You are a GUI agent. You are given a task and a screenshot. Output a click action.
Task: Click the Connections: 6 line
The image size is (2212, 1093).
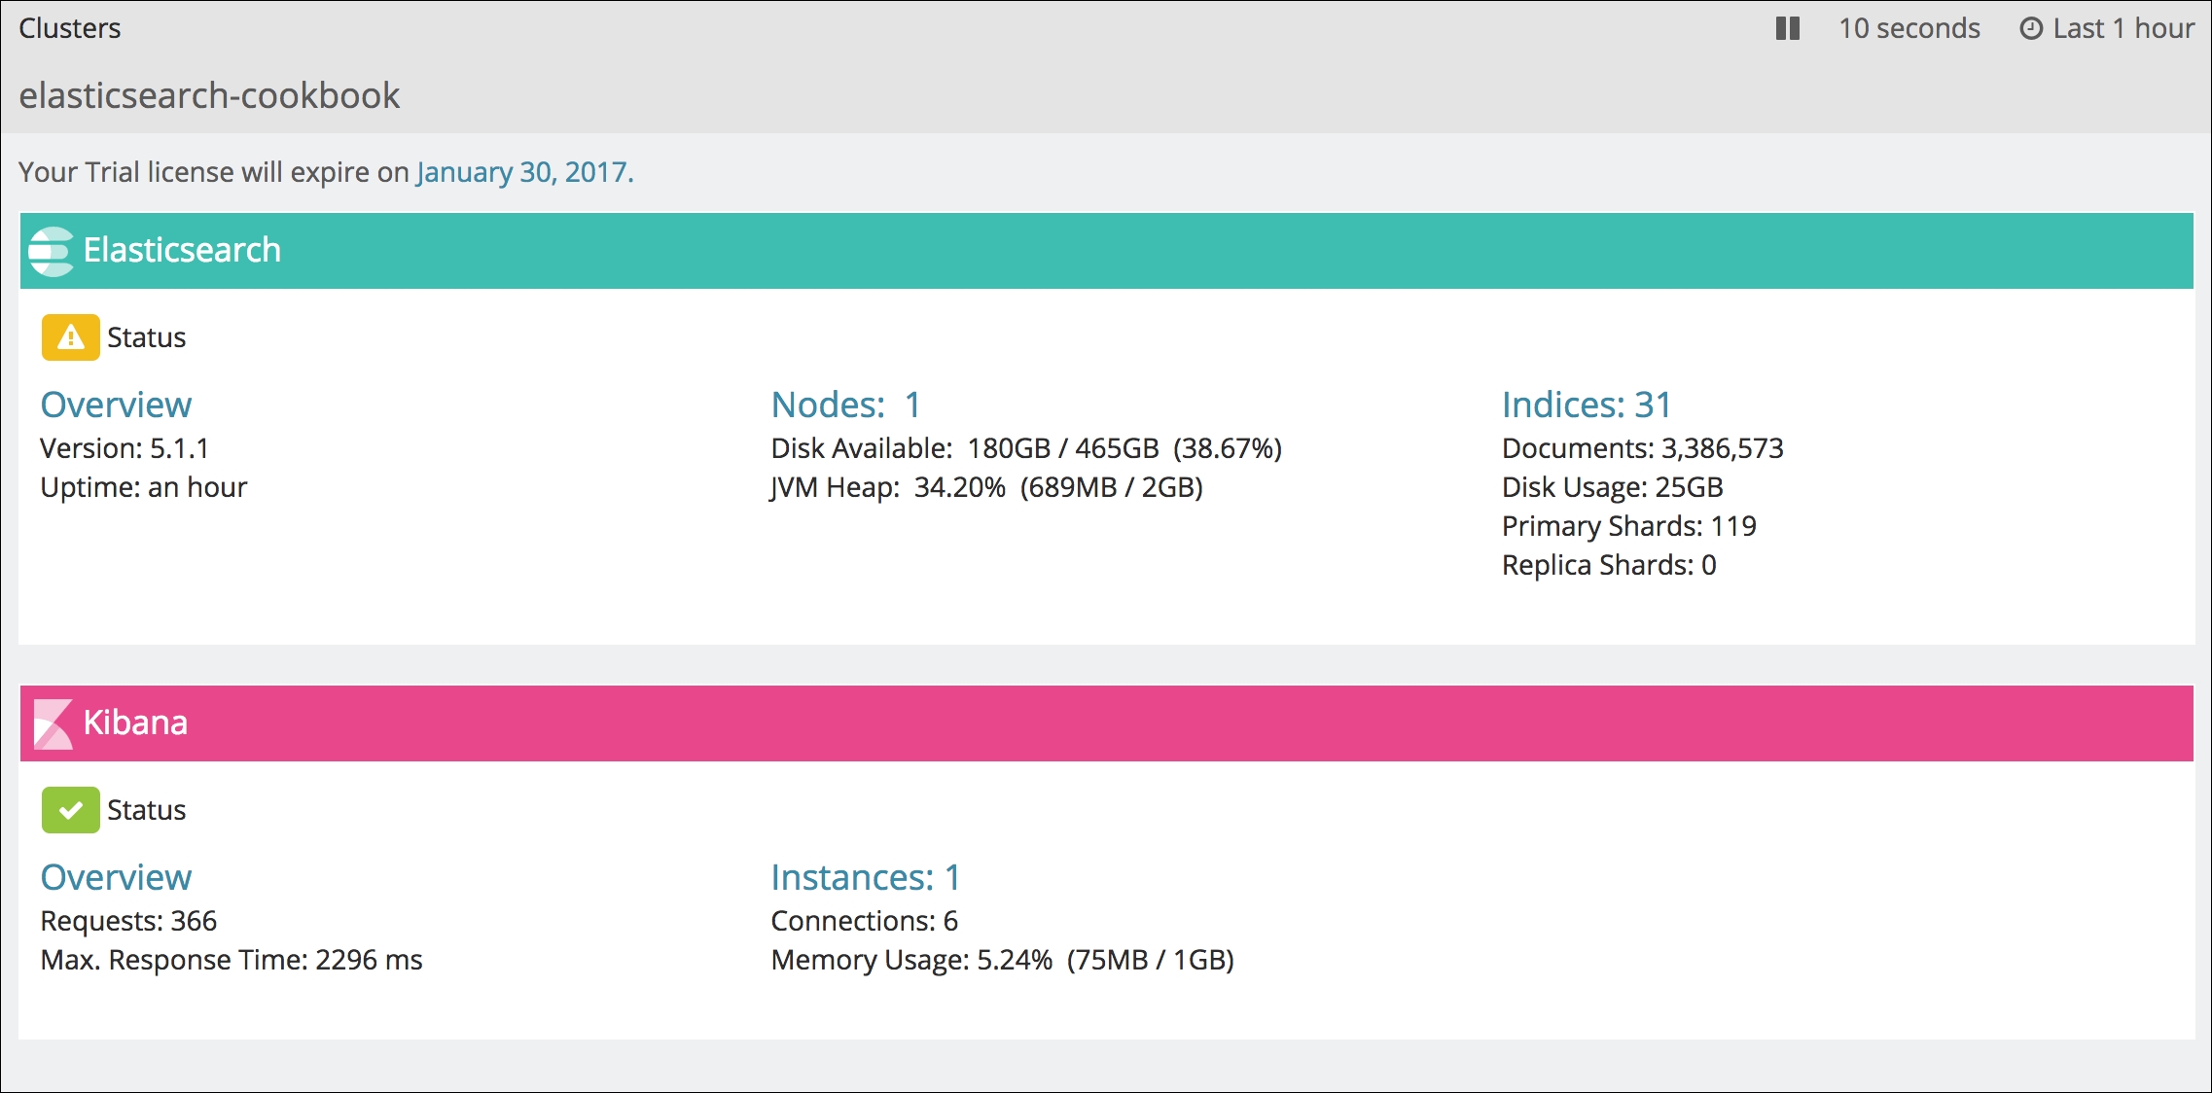click(865, 921)
